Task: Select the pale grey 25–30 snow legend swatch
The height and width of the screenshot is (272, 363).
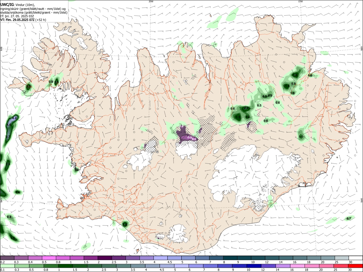Action: [342, 258]
